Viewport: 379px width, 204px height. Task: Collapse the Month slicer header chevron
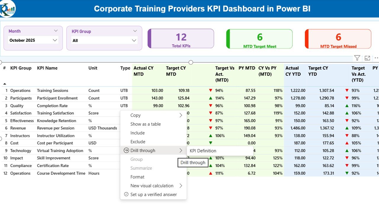pos(56,31)
